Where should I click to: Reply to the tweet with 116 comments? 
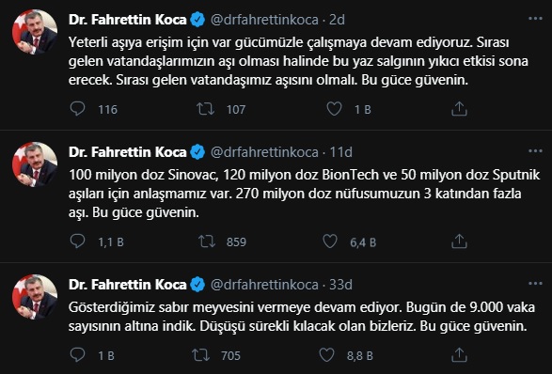tap(77, 109)
